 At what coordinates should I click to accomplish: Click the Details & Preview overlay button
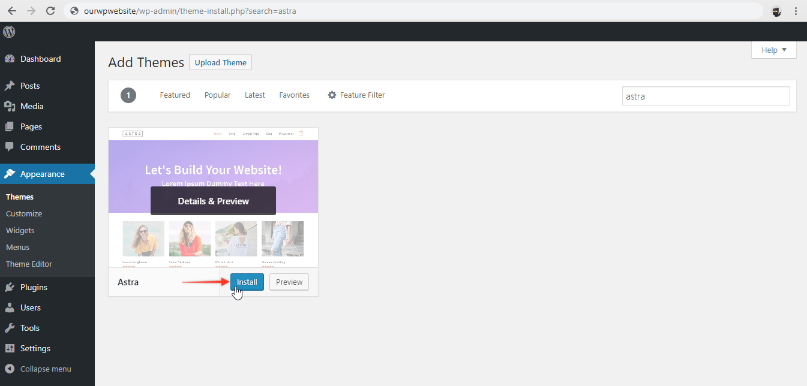click(213, 201)
